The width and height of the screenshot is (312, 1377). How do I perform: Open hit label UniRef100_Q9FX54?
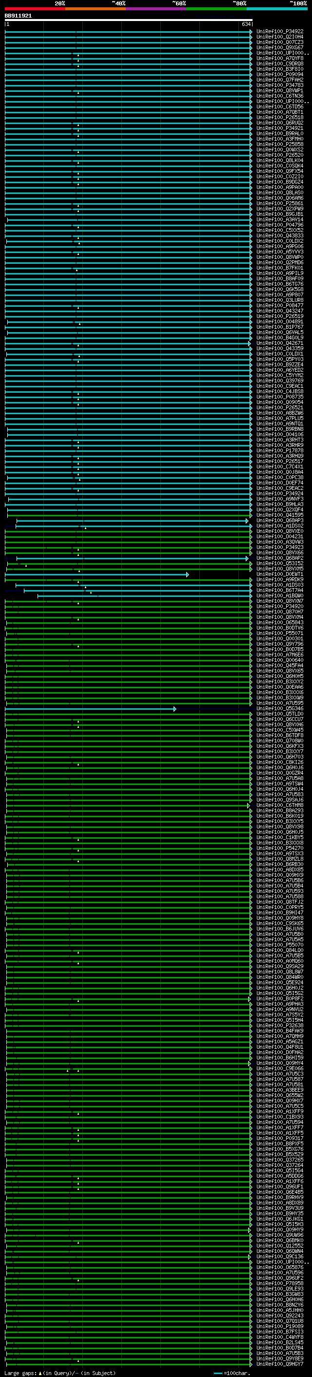pos(280,171)
